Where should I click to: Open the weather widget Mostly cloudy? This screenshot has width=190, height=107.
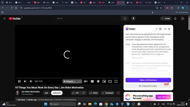(x=9, y=104)
